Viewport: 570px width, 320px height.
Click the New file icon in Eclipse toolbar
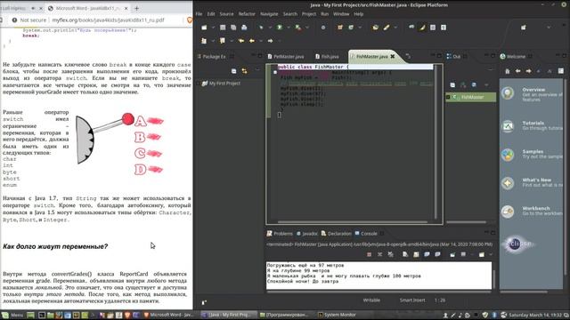[x=204, y=28]
